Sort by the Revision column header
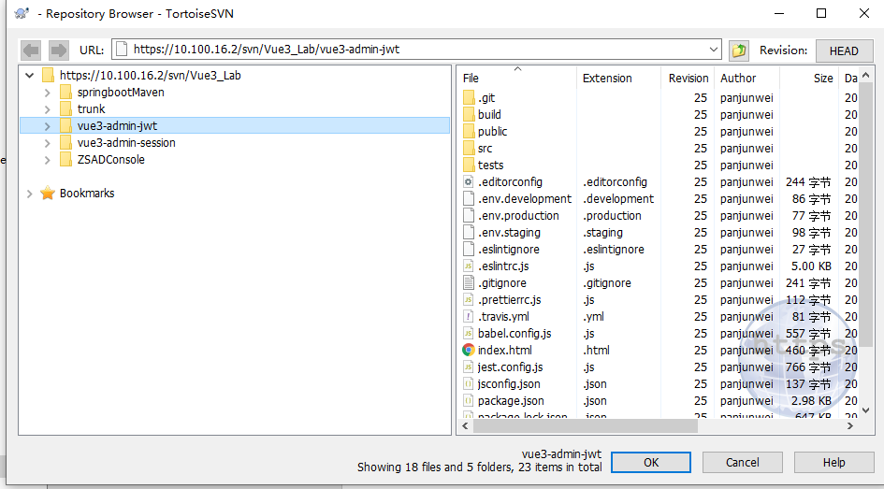 [x=687, y=78]
